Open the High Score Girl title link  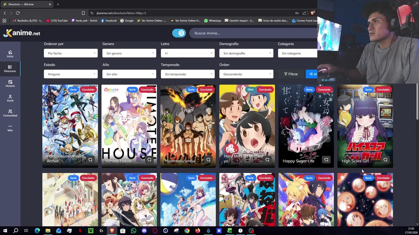pos(355,161)
